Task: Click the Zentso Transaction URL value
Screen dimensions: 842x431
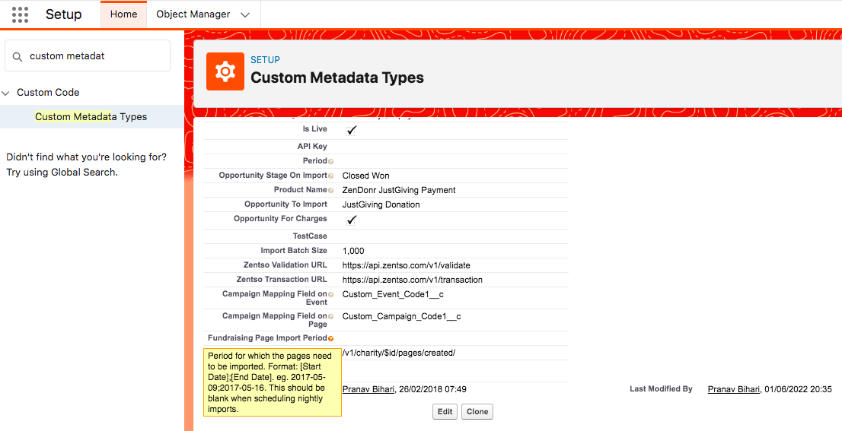Action: [x=413, y=280]
